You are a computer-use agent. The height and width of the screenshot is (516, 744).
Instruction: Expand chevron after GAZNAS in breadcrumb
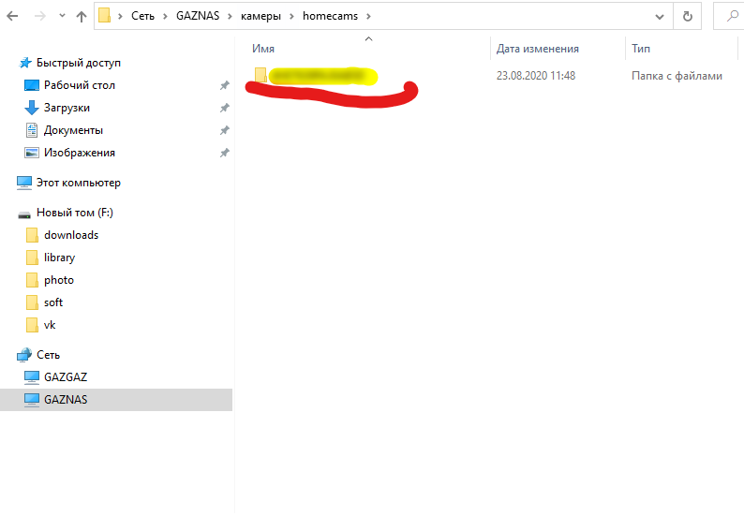pos(230,17)
